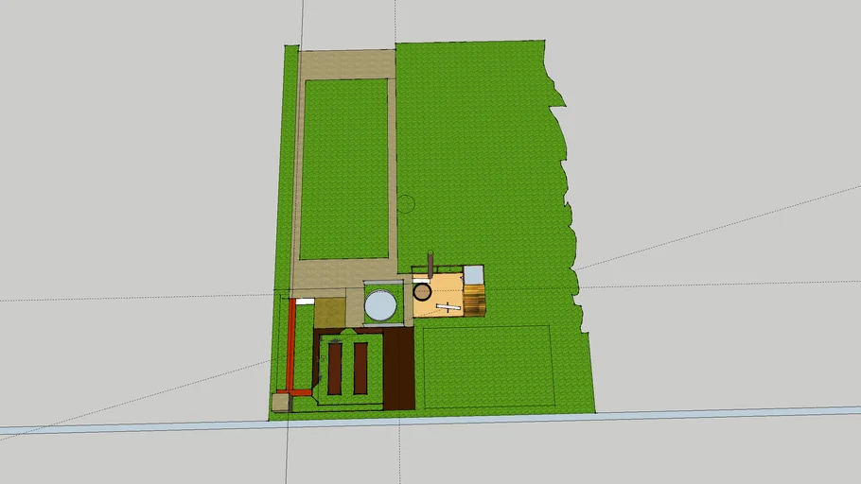This screenshot has width=861, height=484.
Task: Click the white rectangle beside the red wall
Action: (305, 301)
